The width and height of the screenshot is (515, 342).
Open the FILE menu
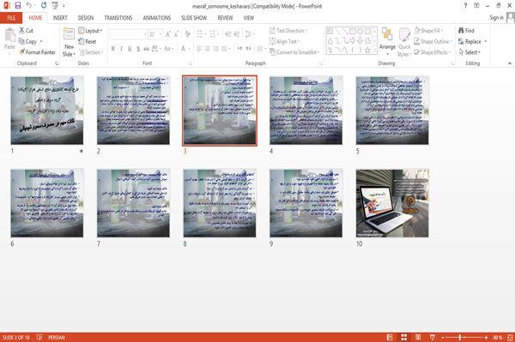pyautogui.click(x=11, y=18)
